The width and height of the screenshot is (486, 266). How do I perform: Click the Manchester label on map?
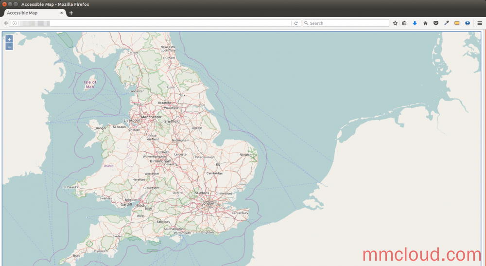coord(151,117)
